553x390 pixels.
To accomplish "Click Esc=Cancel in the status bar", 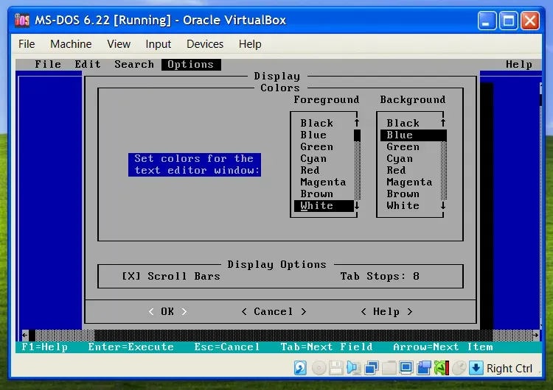I will tap(227, 347).
